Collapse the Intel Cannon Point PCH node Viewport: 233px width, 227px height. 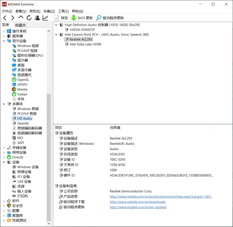(56, 35)
